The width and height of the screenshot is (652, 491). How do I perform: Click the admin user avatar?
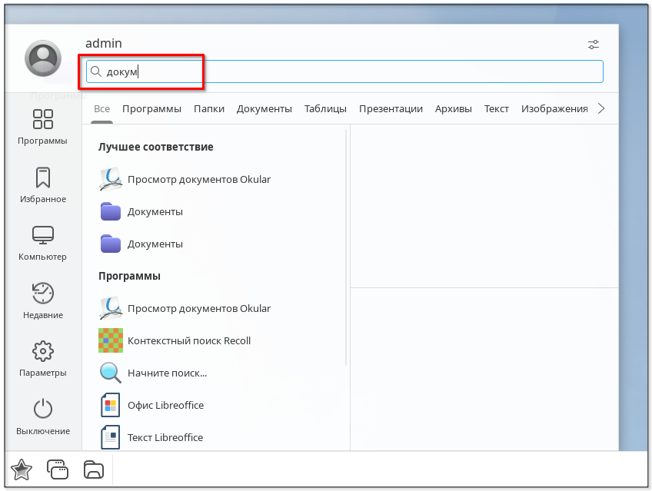tap(43, 58)
